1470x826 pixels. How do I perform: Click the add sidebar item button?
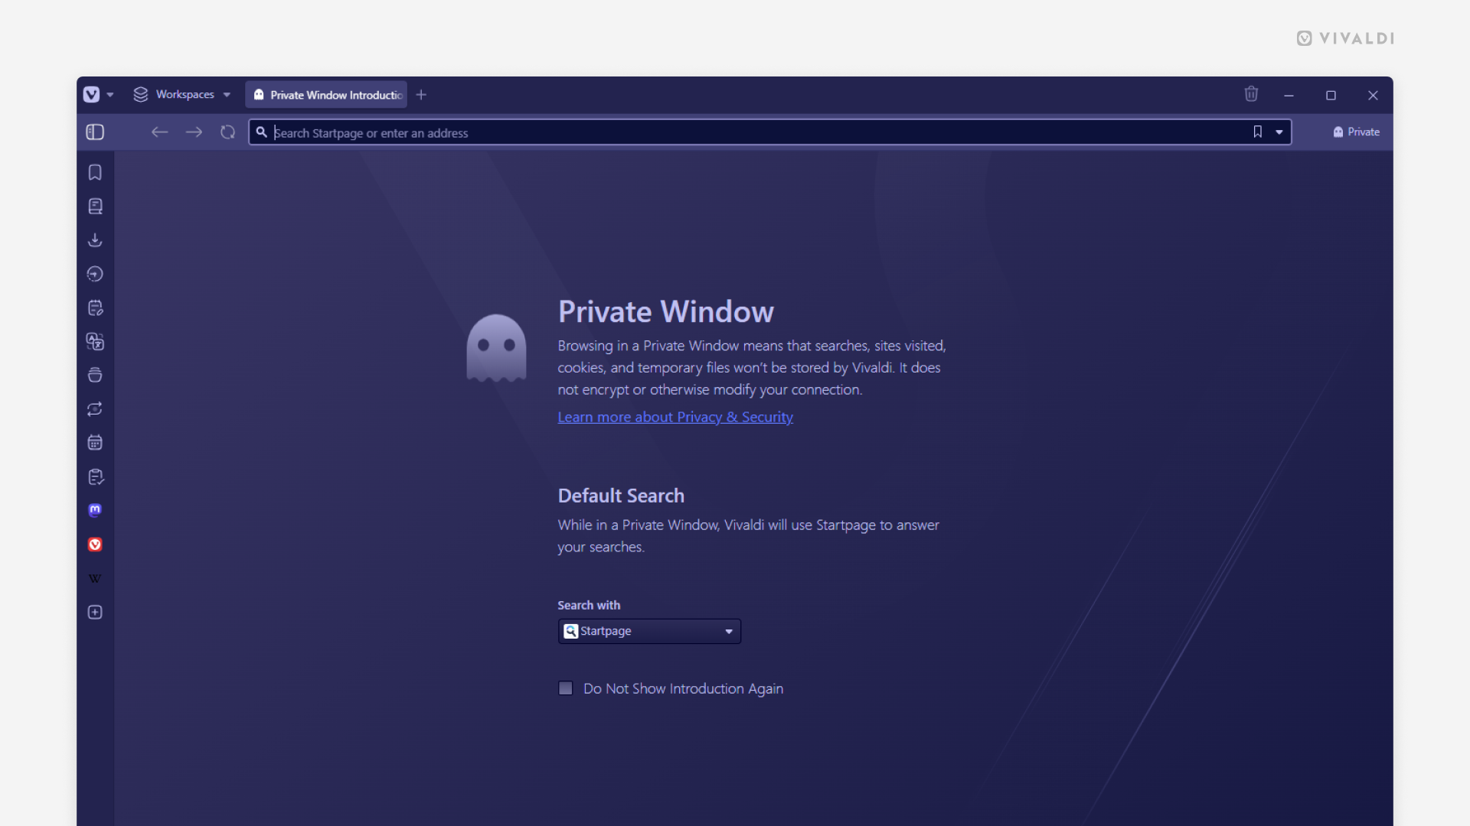[96, 612]
